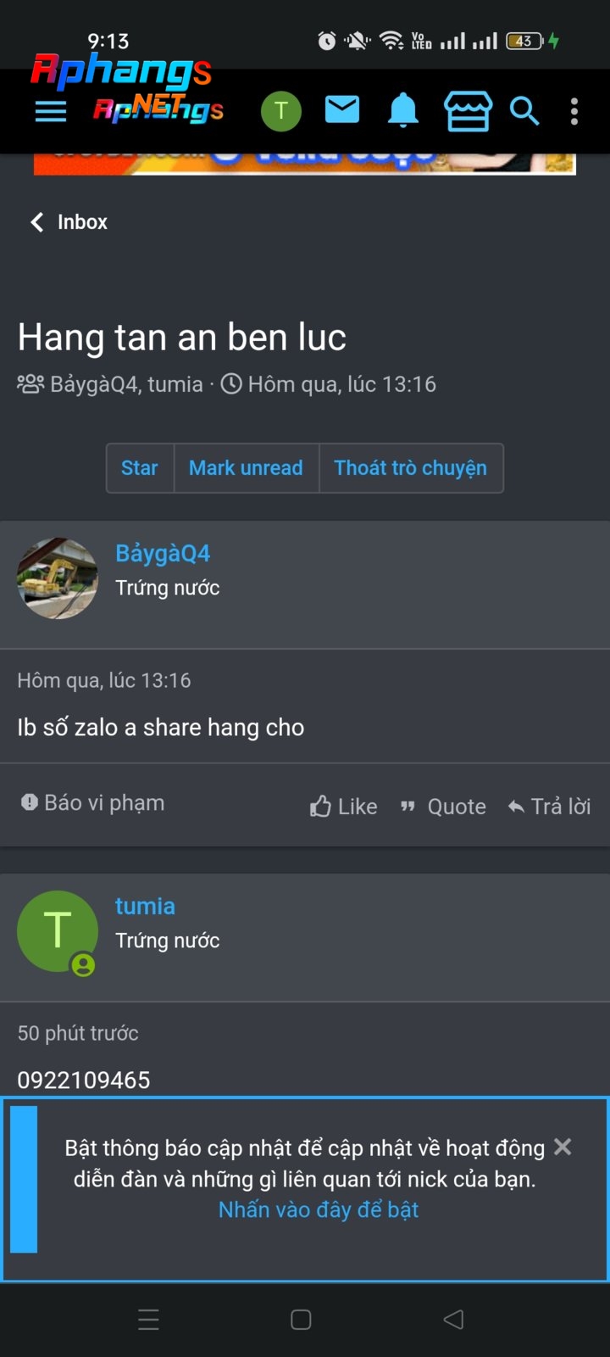
Task: Open the BảygàQ4 username profile link
Action: [163, 553]
